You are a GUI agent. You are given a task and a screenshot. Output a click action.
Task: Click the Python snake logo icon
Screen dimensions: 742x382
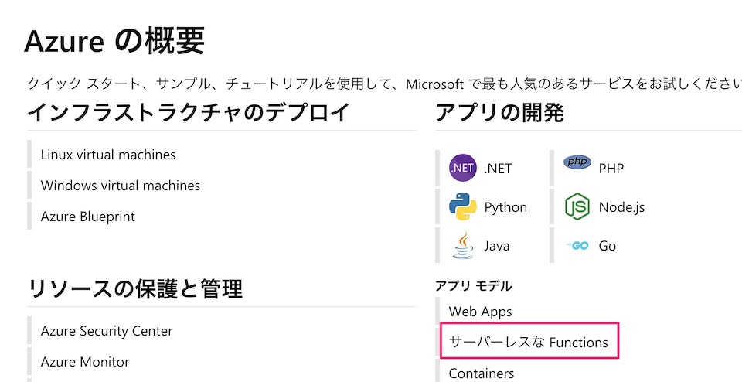(x=463, y=206)
